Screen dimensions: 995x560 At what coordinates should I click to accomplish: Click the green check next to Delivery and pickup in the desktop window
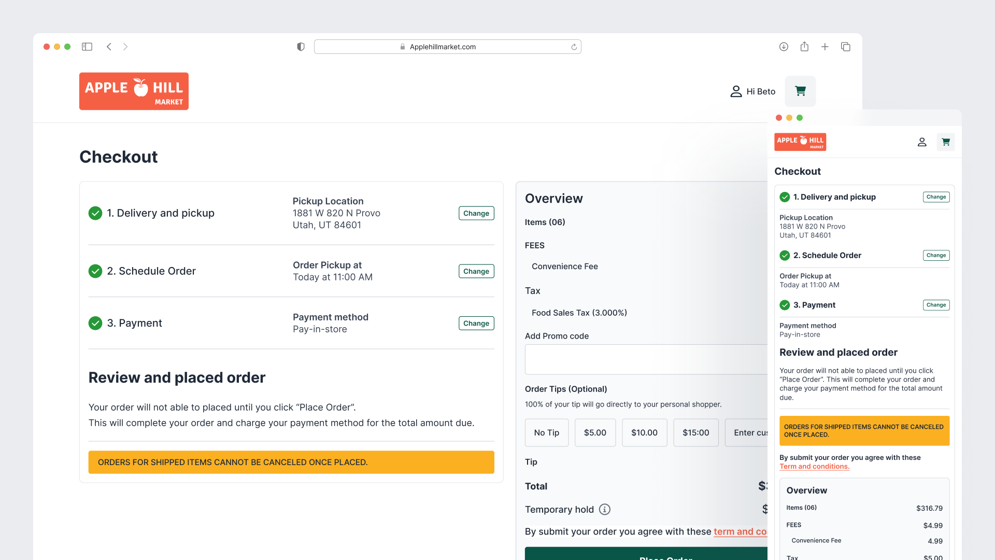click(x=95, y=213)
